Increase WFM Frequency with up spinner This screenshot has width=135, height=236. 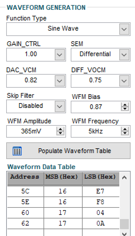[x=125, y=129]
